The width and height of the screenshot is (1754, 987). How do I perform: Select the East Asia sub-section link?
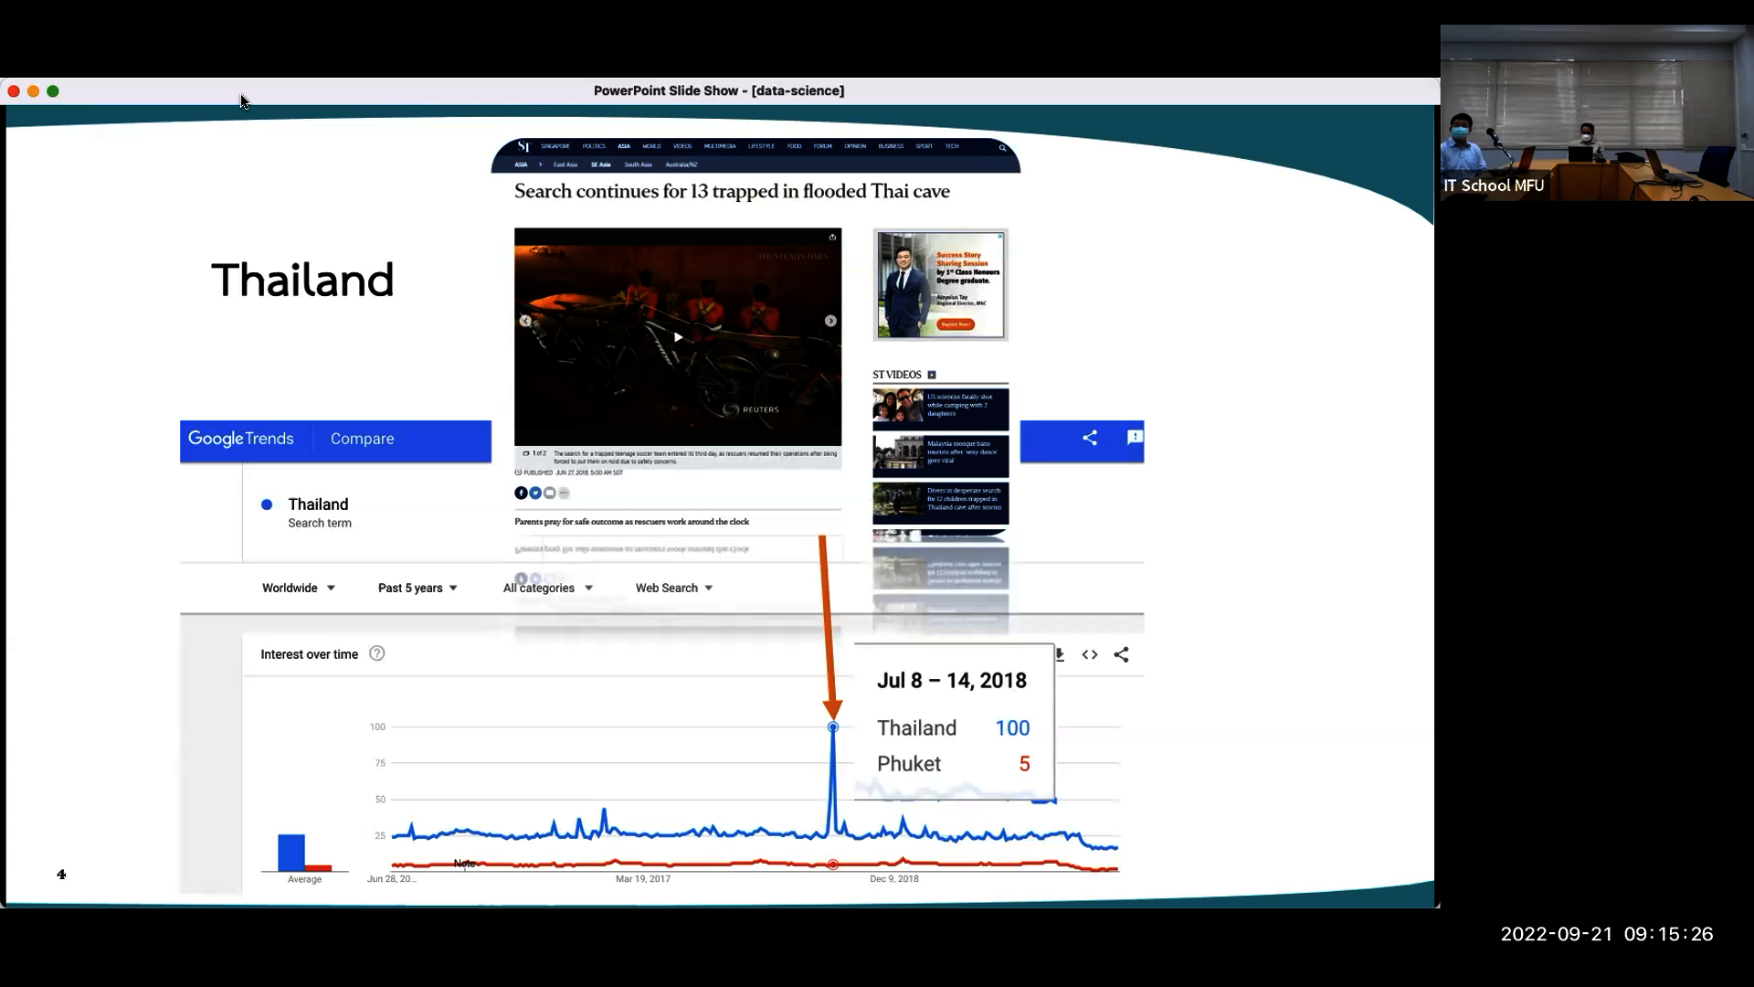[565, 164]
